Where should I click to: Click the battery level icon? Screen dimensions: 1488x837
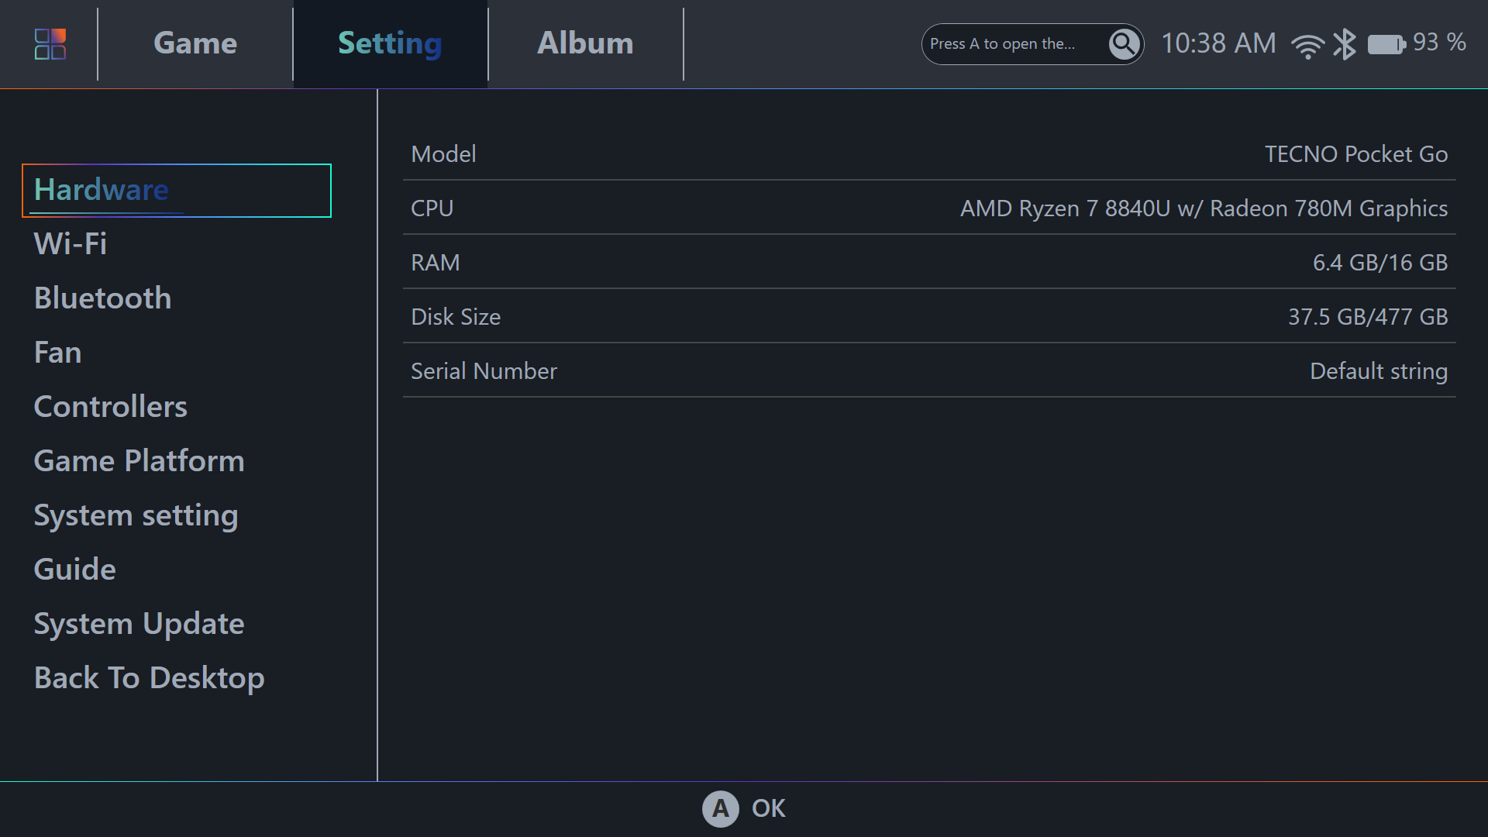coord(1386,44)
